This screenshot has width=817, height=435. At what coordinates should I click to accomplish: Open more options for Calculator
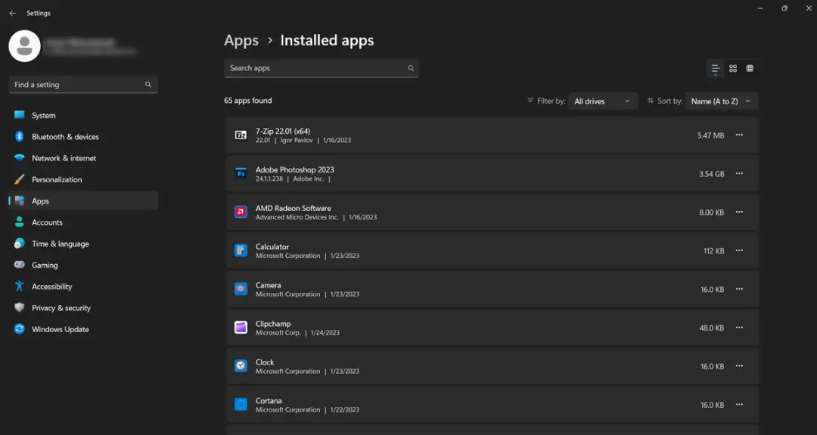(x=739, y=250)
